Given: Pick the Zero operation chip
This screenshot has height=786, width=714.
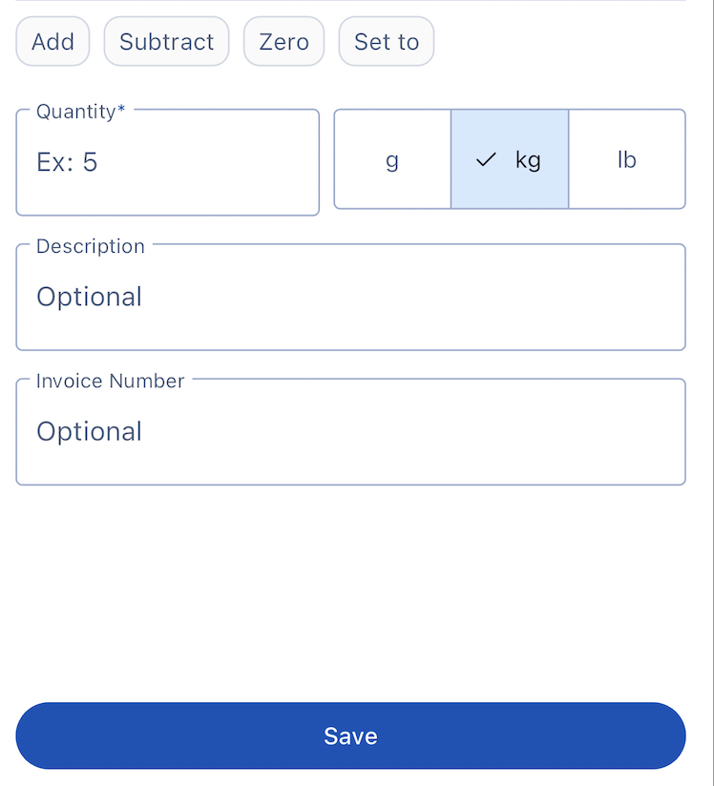Looking at the screenshot, I should 283,42.
